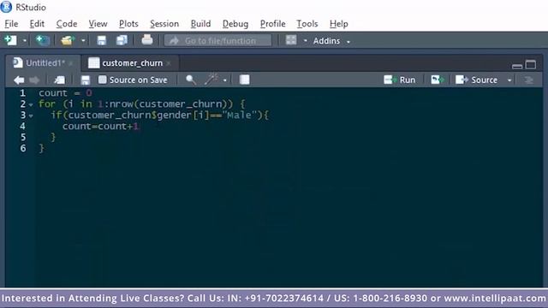Image resolution: width=548 pixels, height=308 pixels.
Task: Open the Help menu
Action: [339, 24]
